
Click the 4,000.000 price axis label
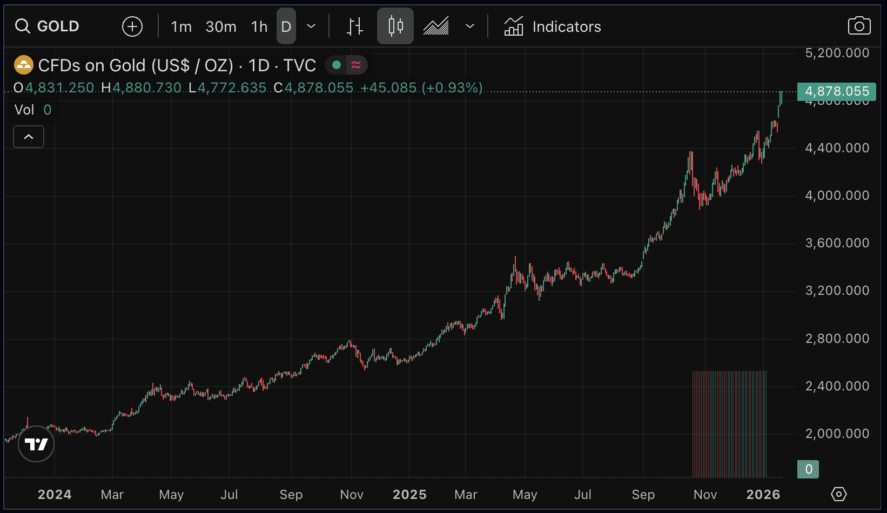(837, 195)
